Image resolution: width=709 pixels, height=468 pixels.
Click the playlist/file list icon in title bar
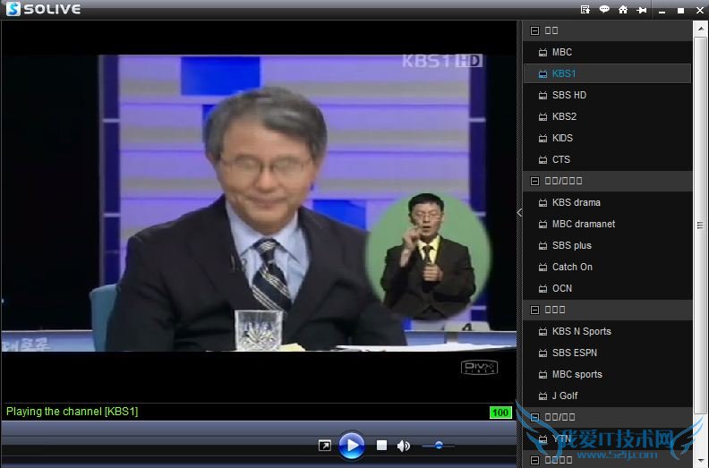585,10
